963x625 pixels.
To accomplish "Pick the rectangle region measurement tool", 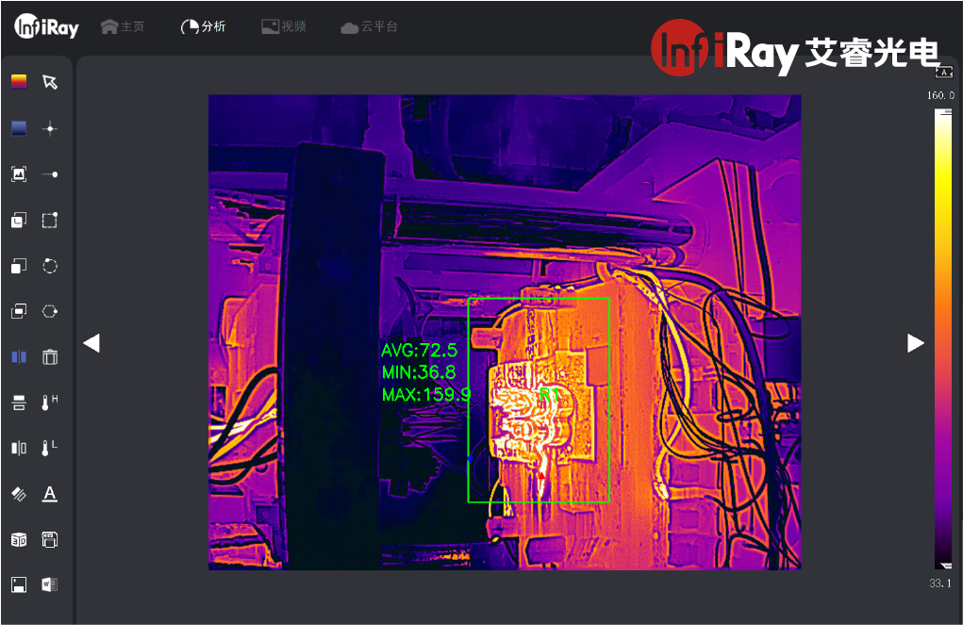I will click(x=50, y=221).
